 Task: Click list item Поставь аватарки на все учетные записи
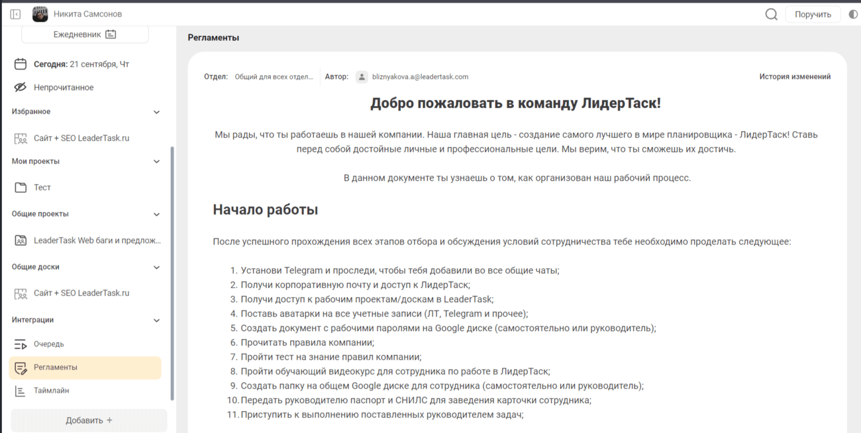(384, 314)
